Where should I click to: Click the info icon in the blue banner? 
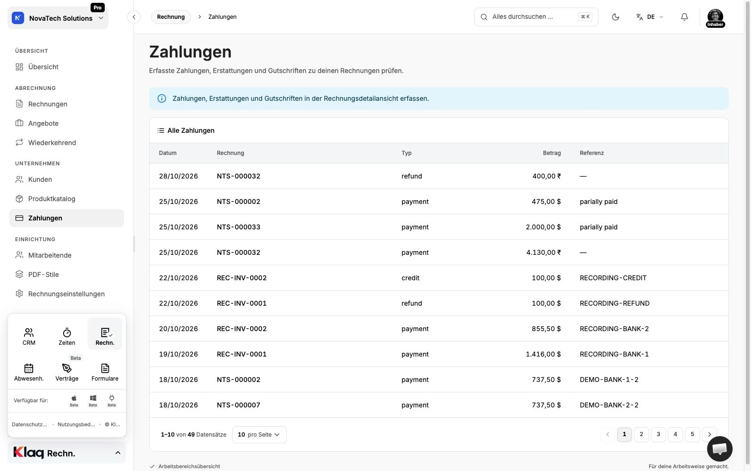[x=162, y=98]
